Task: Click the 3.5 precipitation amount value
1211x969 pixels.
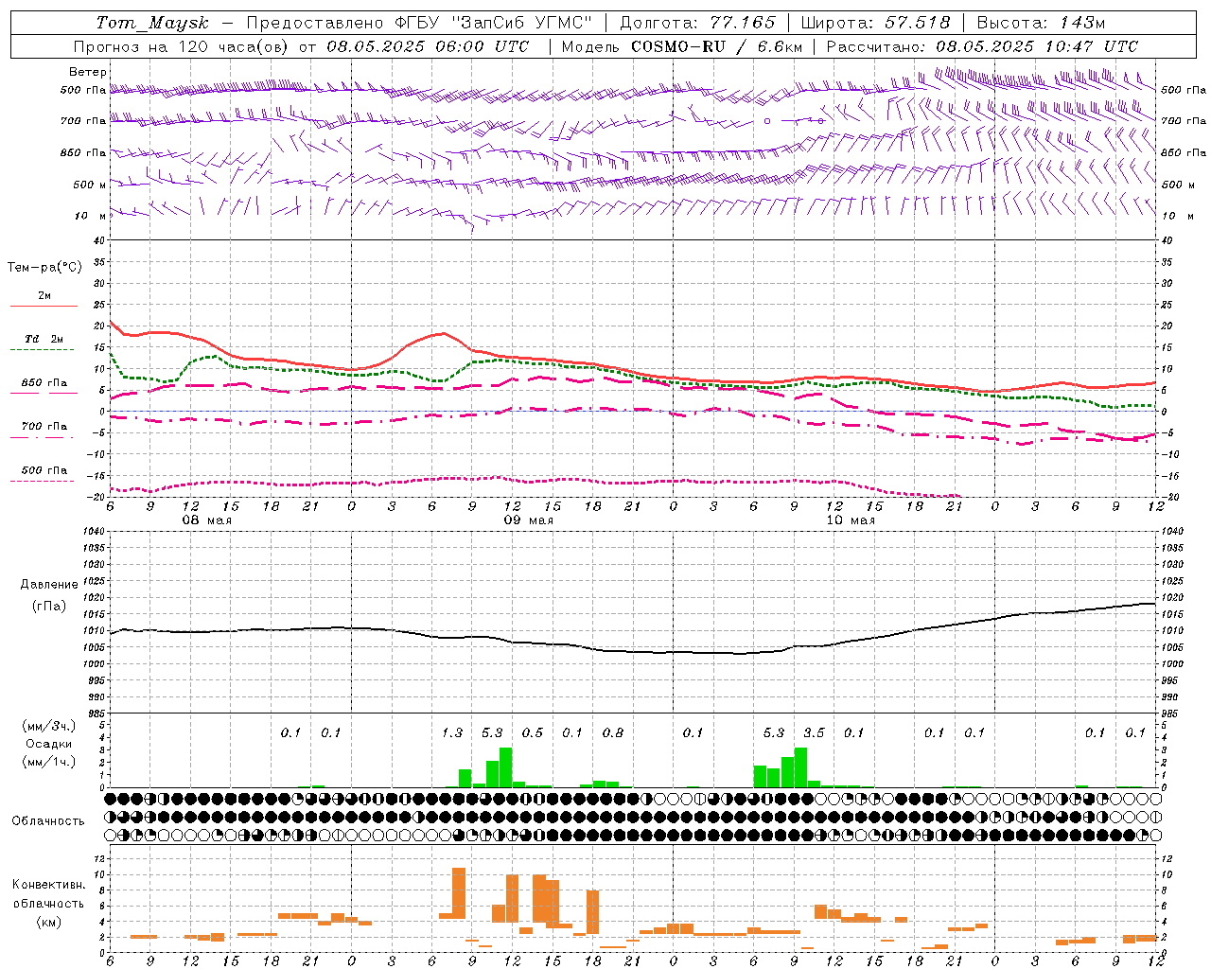Action: coord(814,732)
